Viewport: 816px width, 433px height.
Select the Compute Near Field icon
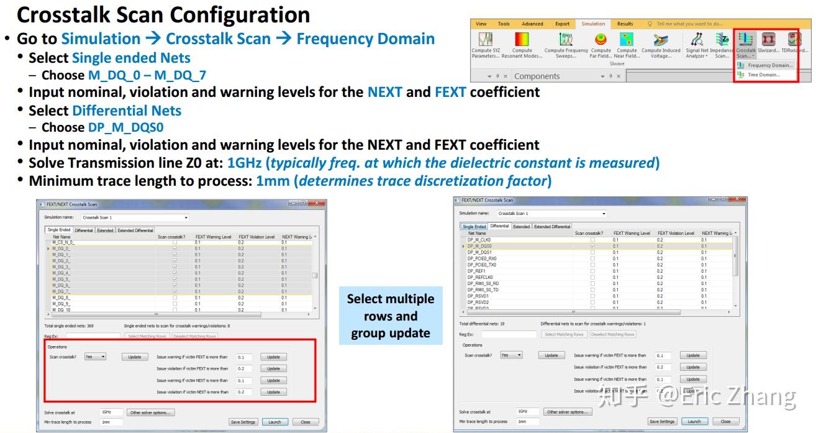pos(626,45)
